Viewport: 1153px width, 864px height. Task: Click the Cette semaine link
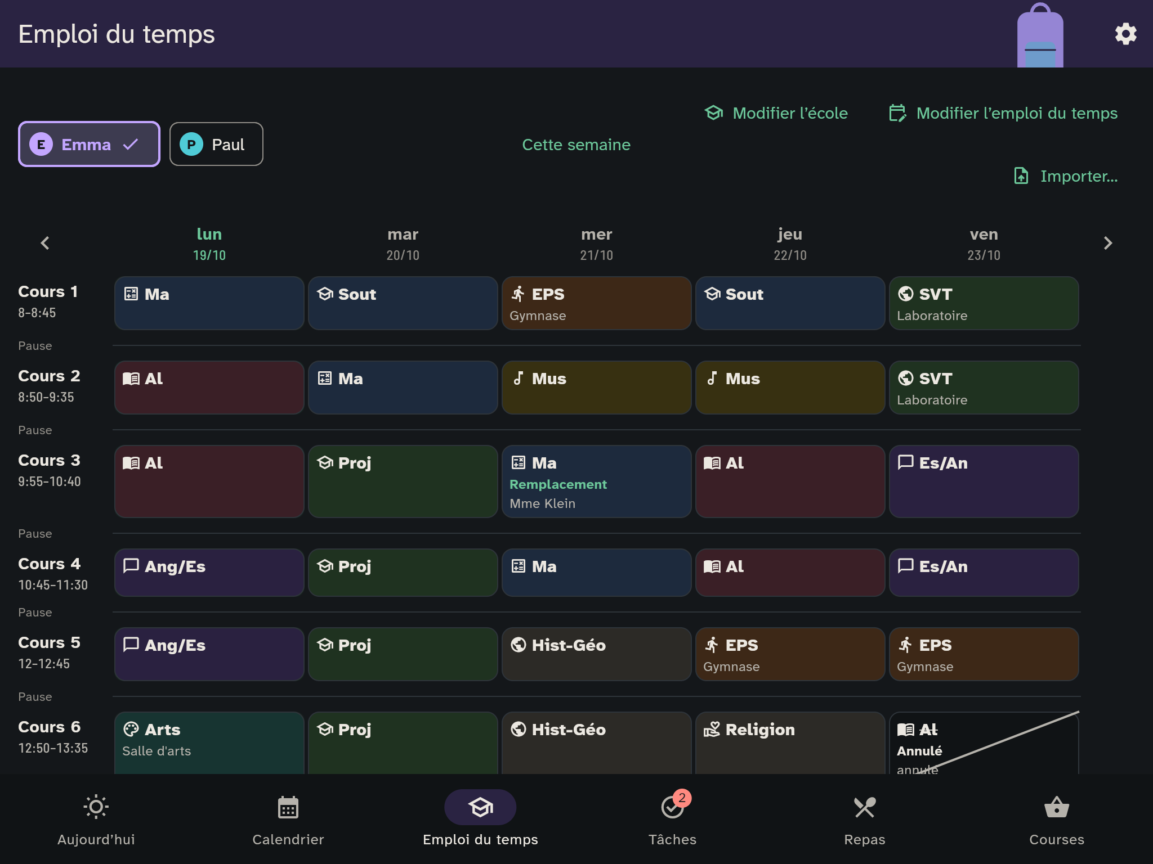tap(576, 145)
